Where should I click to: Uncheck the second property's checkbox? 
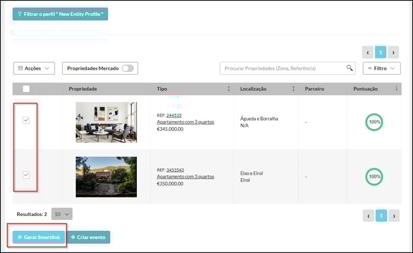click(x=26, y=175)
